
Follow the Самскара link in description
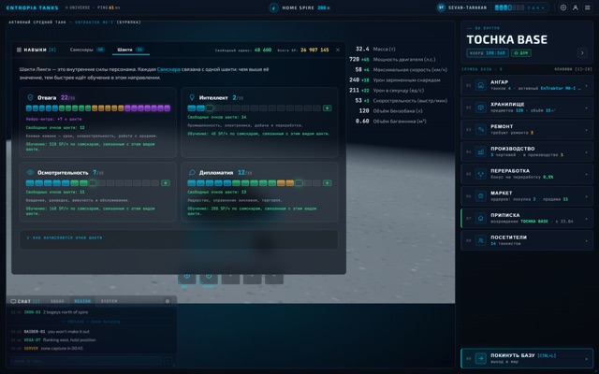(x=168, y=69)
